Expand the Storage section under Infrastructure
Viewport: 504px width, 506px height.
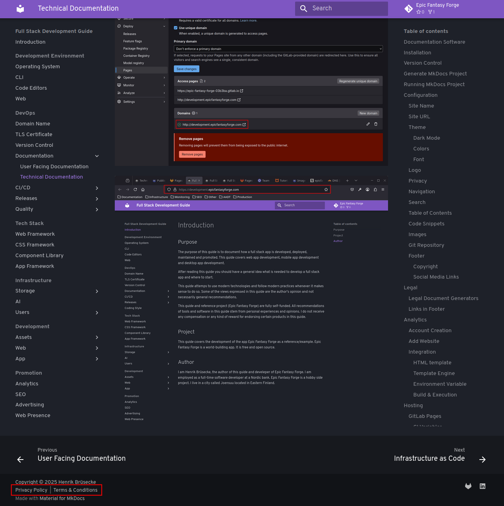[x=97, y=291]
